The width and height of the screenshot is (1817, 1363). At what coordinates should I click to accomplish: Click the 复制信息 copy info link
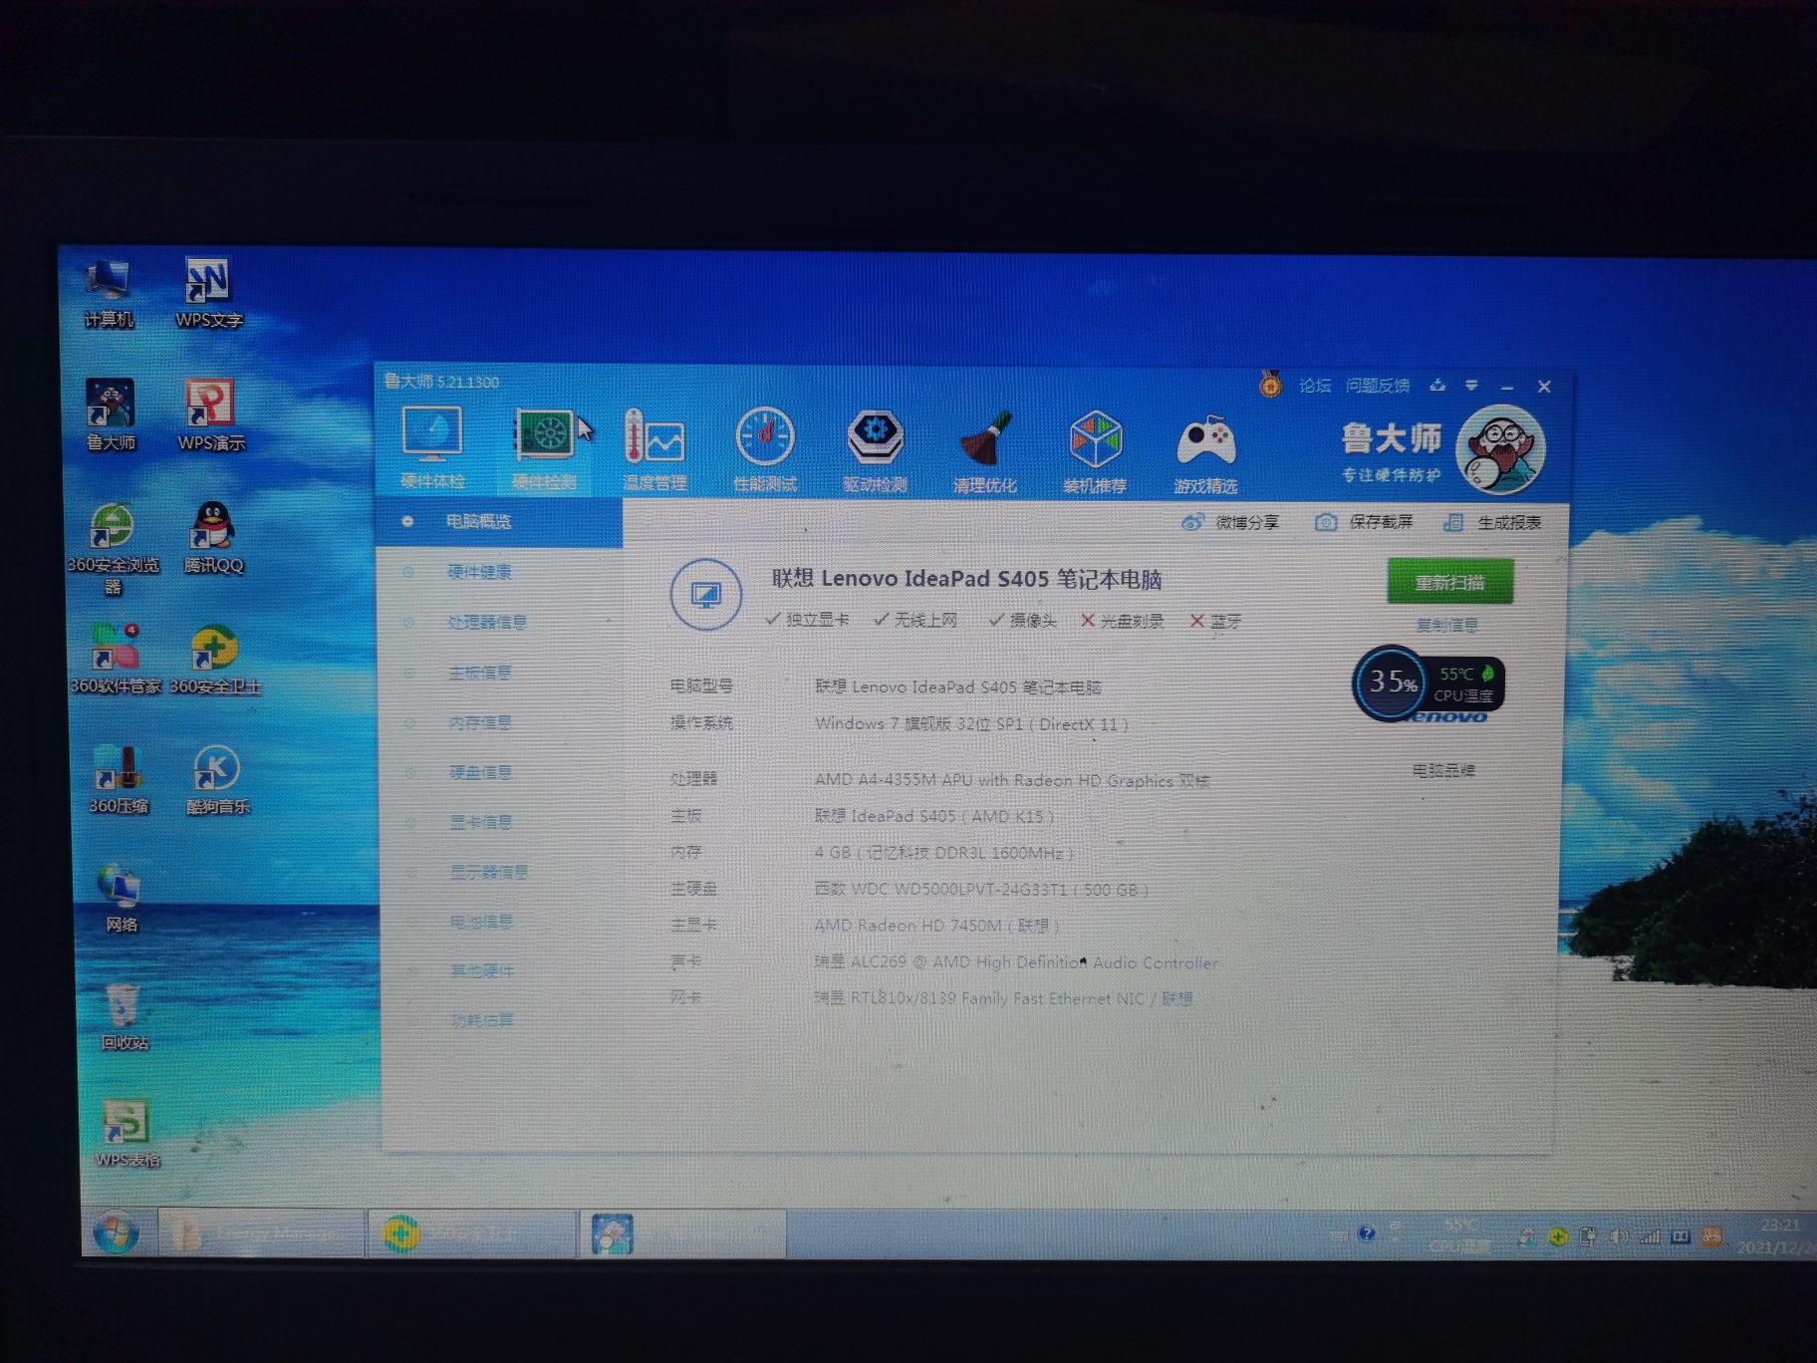pos(1446,625)
